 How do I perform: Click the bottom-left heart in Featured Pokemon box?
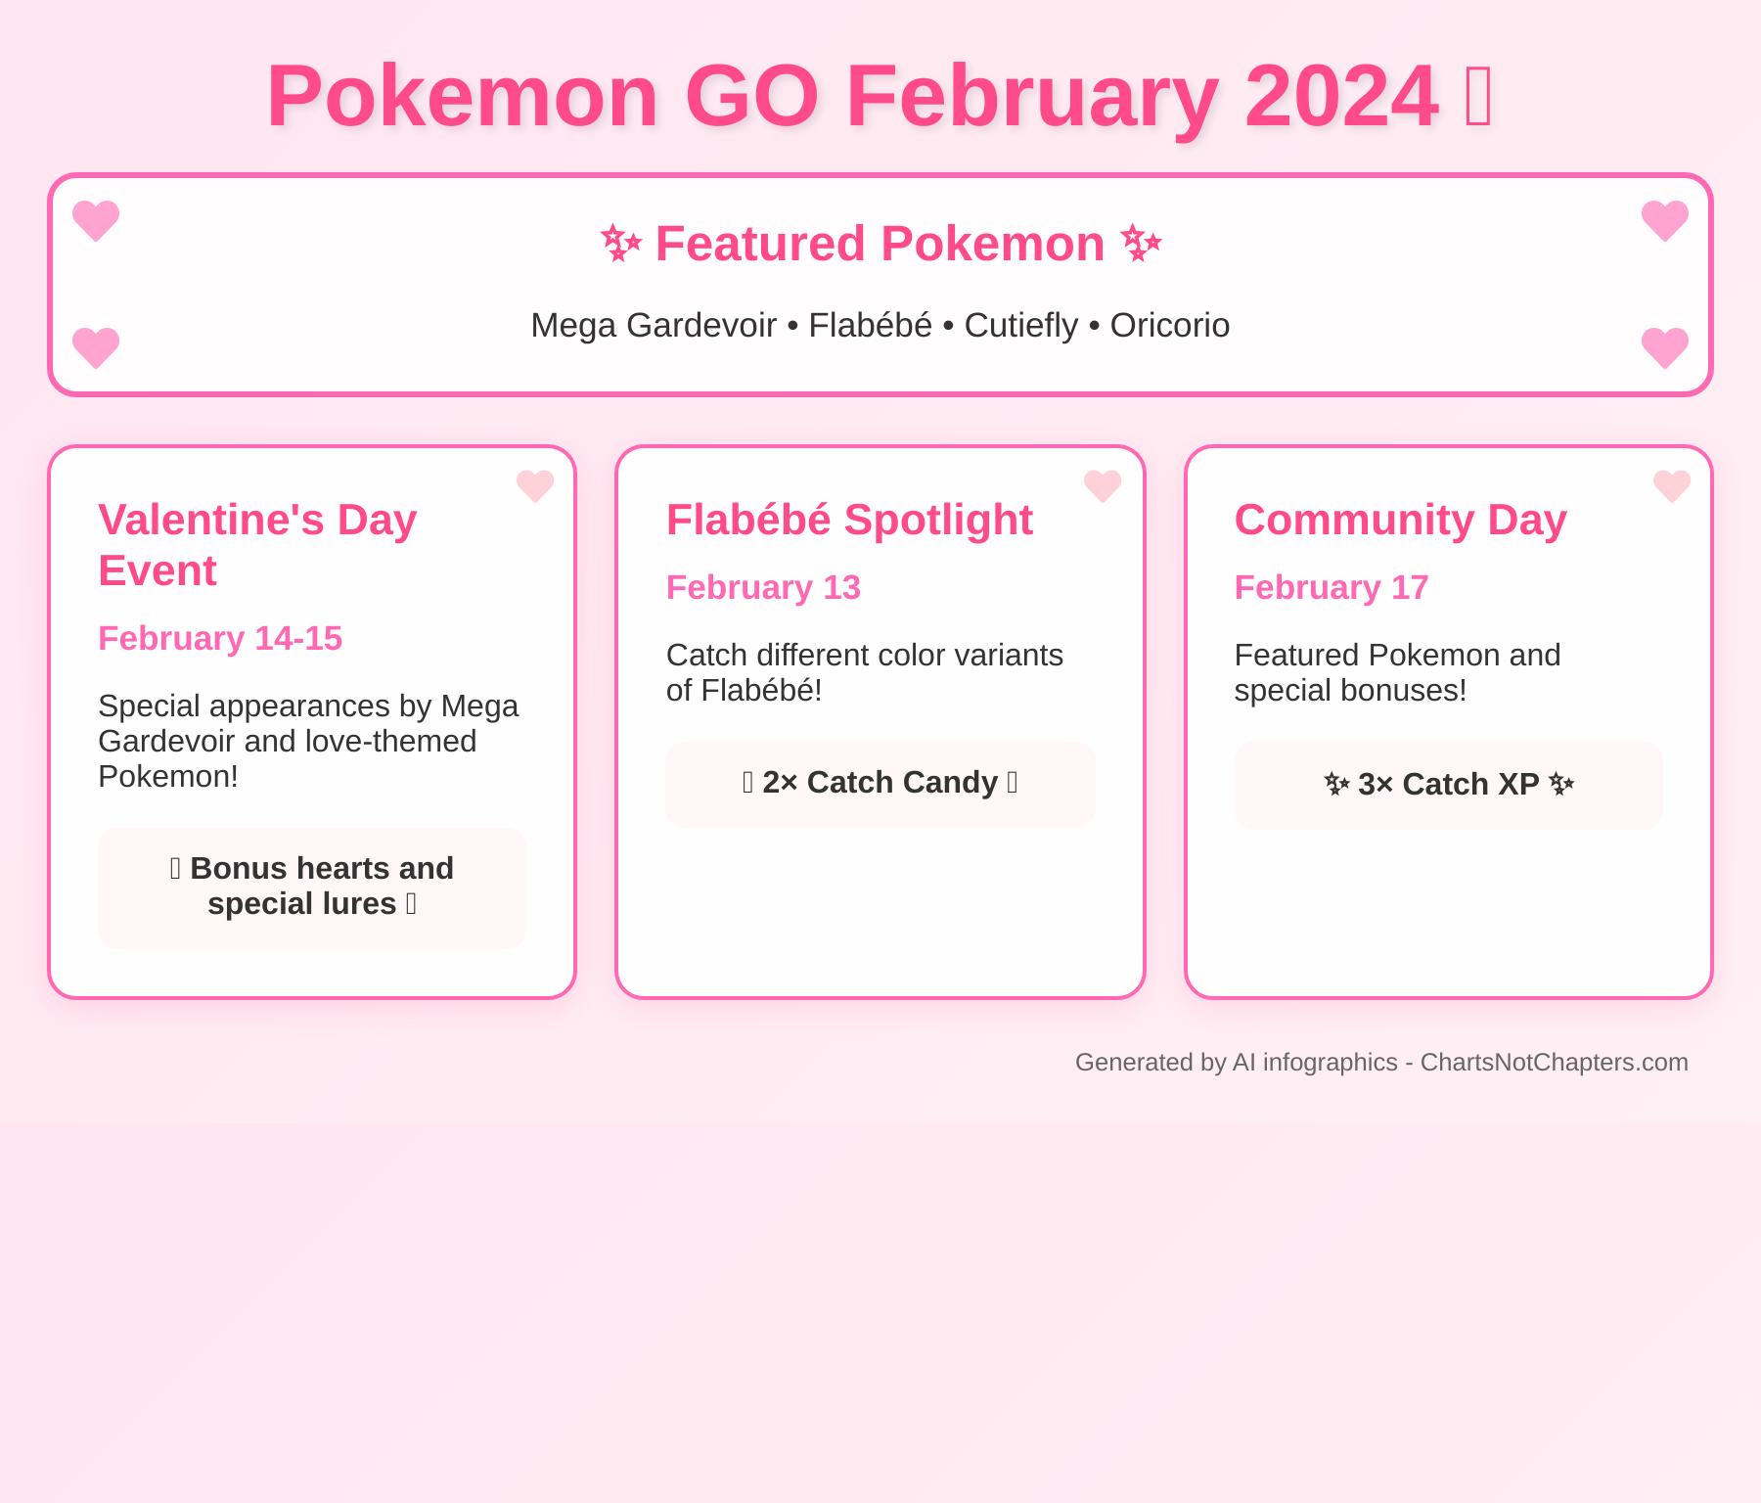tap(96, 348)
